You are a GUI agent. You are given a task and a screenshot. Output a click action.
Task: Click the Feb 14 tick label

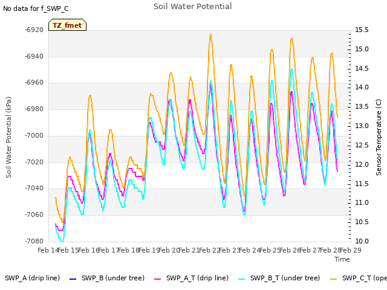[x=48, y=250]
